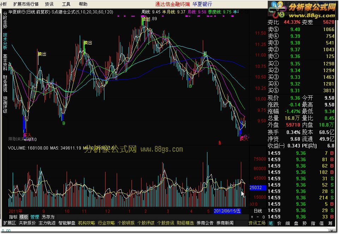
Task: Select the 笔 tab in quote panel
Action: click(271, 223)
